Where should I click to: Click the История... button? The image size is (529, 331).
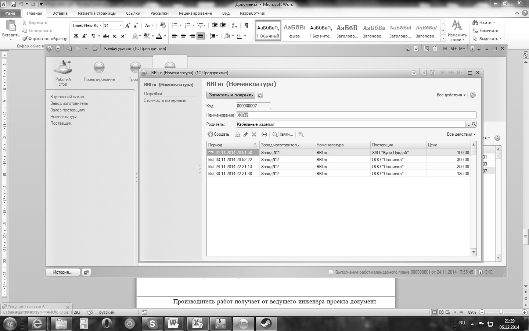62,272
